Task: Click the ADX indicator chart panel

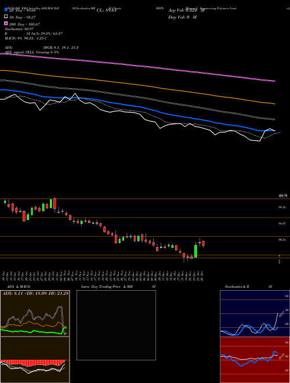Action: tap(35, 313)
